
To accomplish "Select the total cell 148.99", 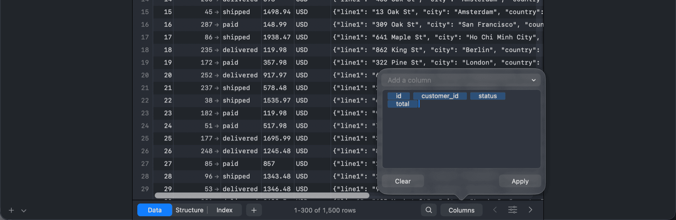I will [x=277, y=24].
